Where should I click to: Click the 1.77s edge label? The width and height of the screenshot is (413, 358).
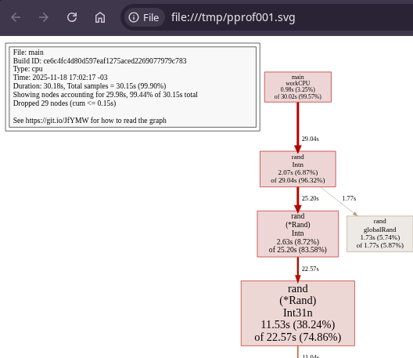[x=349, y=198]
